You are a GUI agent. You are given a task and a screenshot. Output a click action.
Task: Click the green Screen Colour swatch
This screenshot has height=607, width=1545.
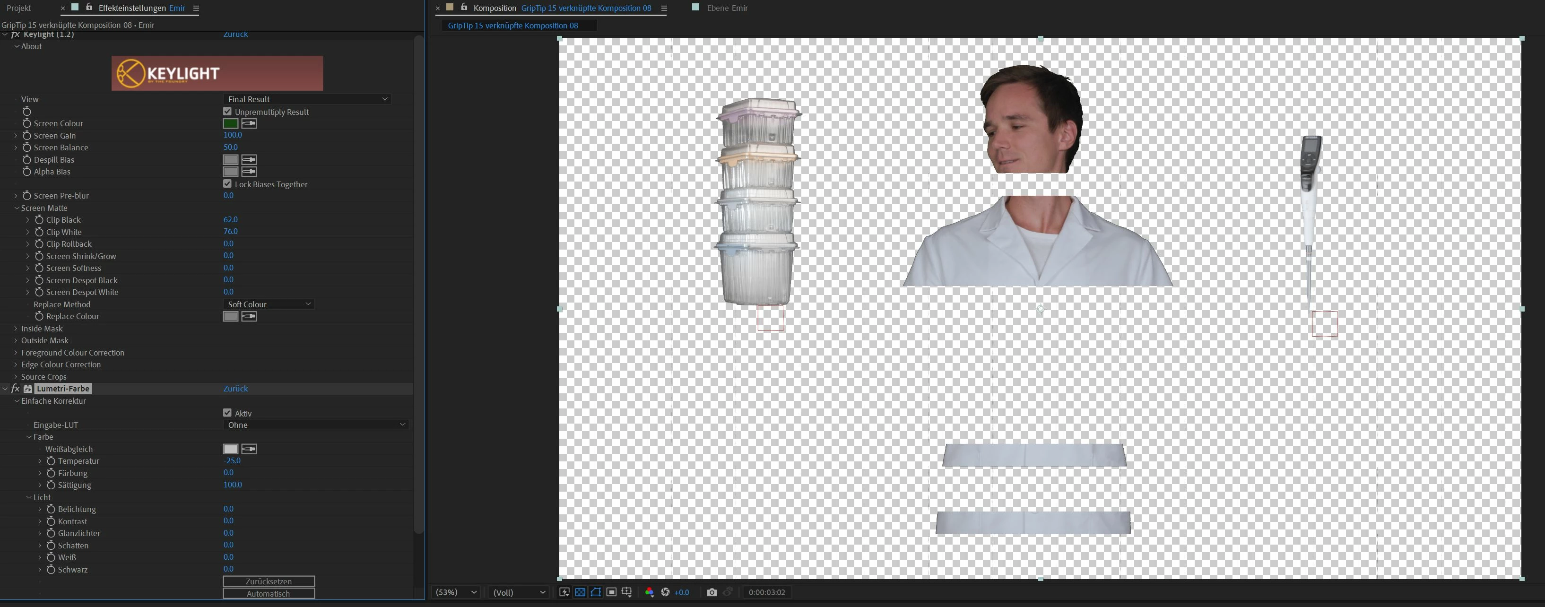click(230, 123)
